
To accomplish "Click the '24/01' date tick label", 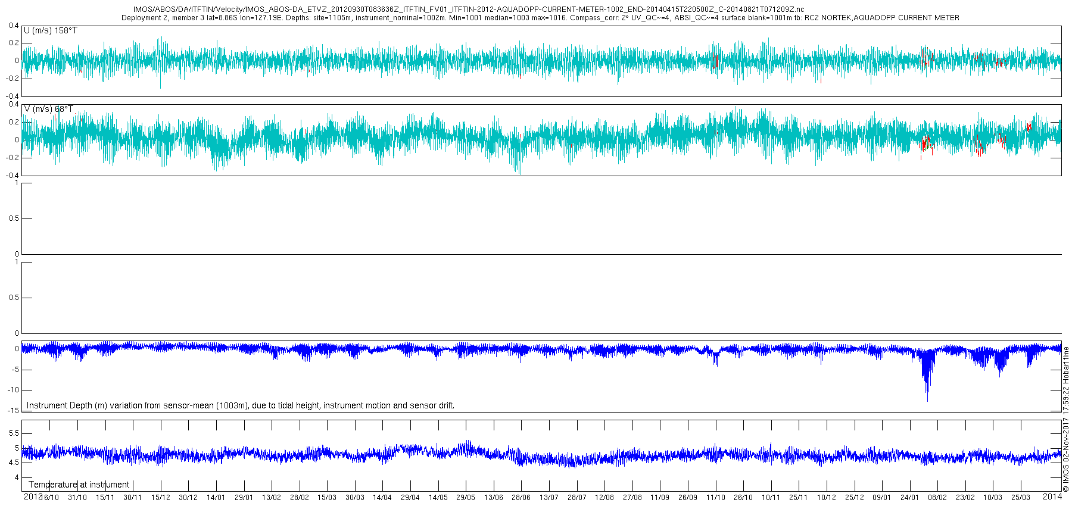I will pyautogui.click(x=909, y=498).
